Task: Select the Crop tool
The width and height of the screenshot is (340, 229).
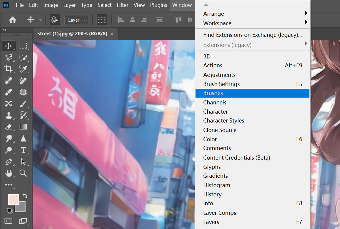Action: [8, 69]
